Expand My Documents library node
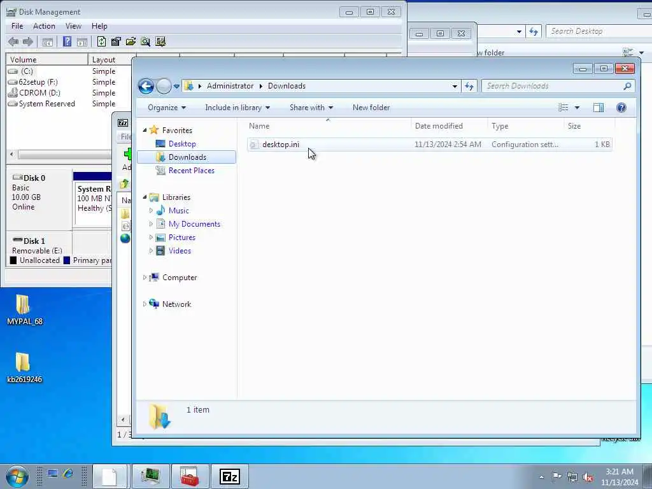 151,224
